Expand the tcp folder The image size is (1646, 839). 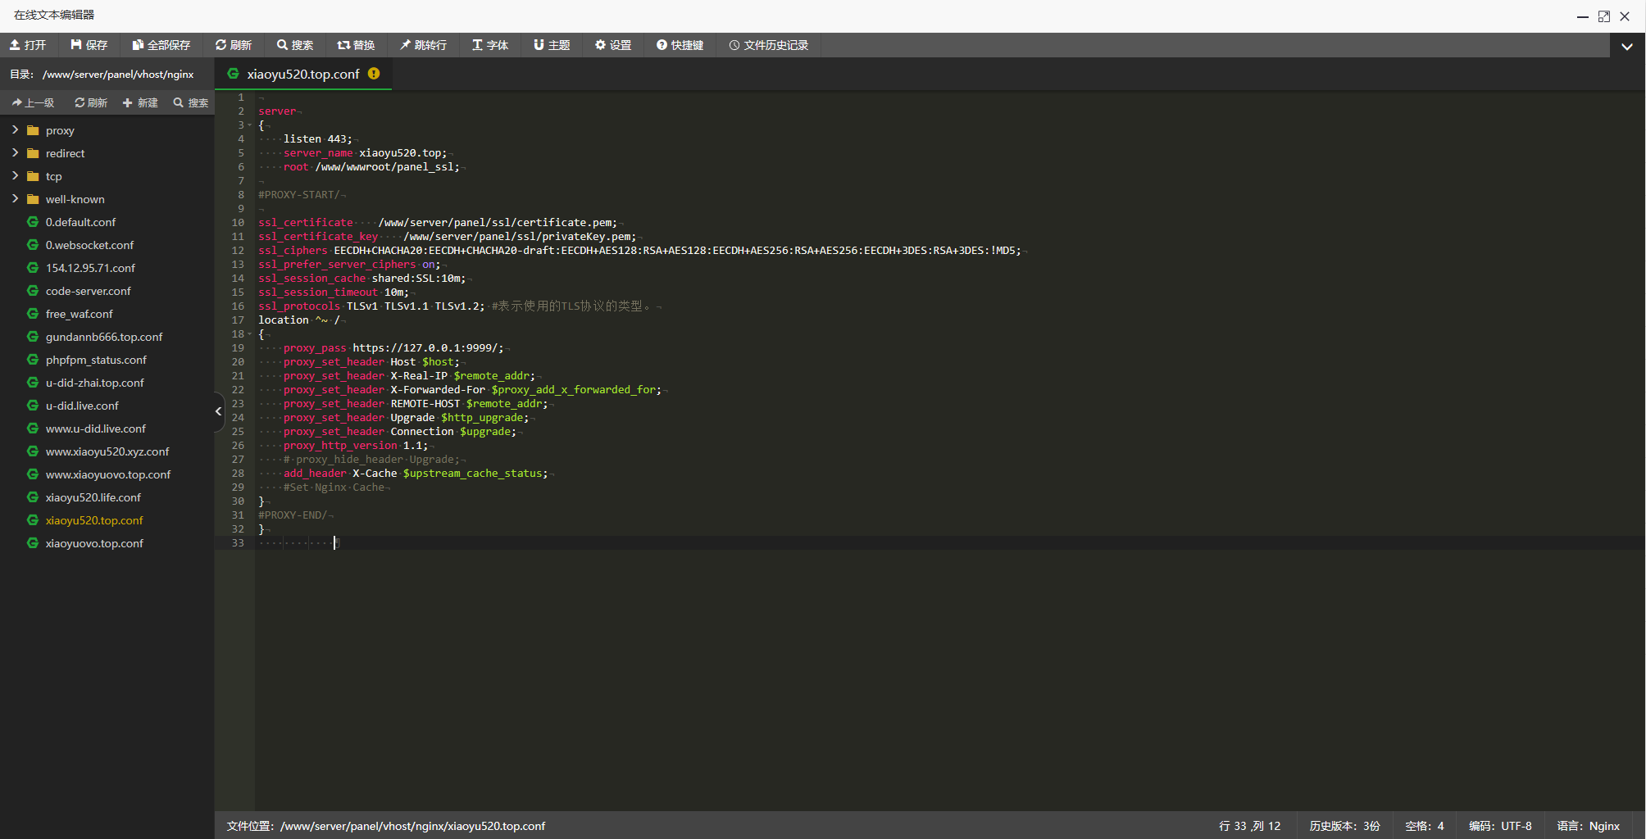pos(15,175)
